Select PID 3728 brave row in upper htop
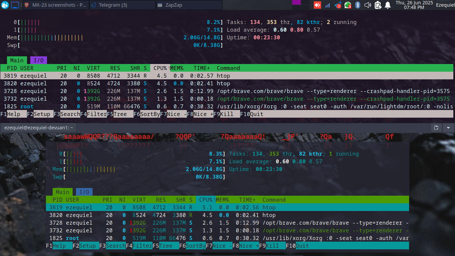Image resolution: width=455 pixels, height=256 pixels. click(227, 91)
